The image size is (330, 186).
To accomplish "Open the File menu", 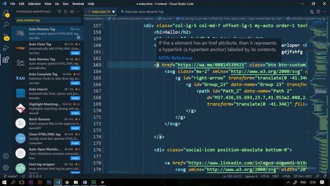I will (x=12, y=4).
